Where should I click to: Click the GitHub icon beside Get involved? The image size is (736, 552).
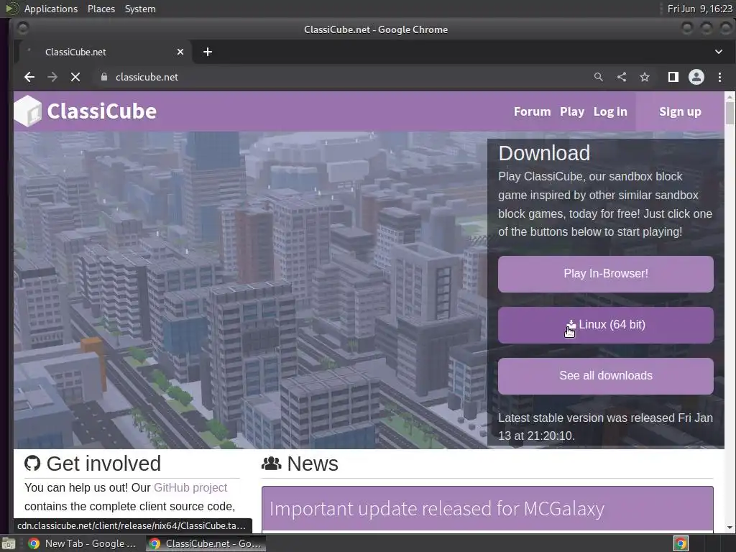tap(32, 464)
